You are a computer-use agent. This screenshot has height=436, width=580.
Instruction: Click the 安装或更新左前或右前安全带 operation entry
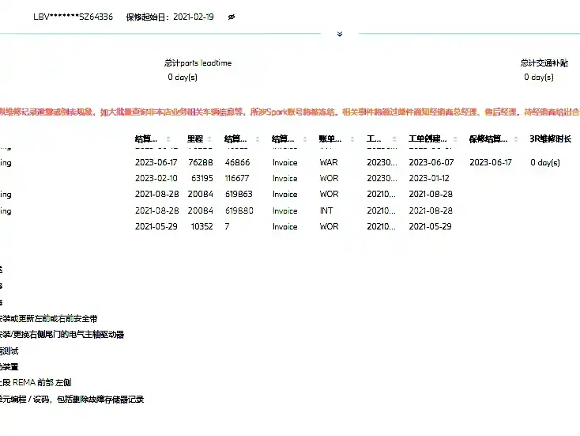48,319
